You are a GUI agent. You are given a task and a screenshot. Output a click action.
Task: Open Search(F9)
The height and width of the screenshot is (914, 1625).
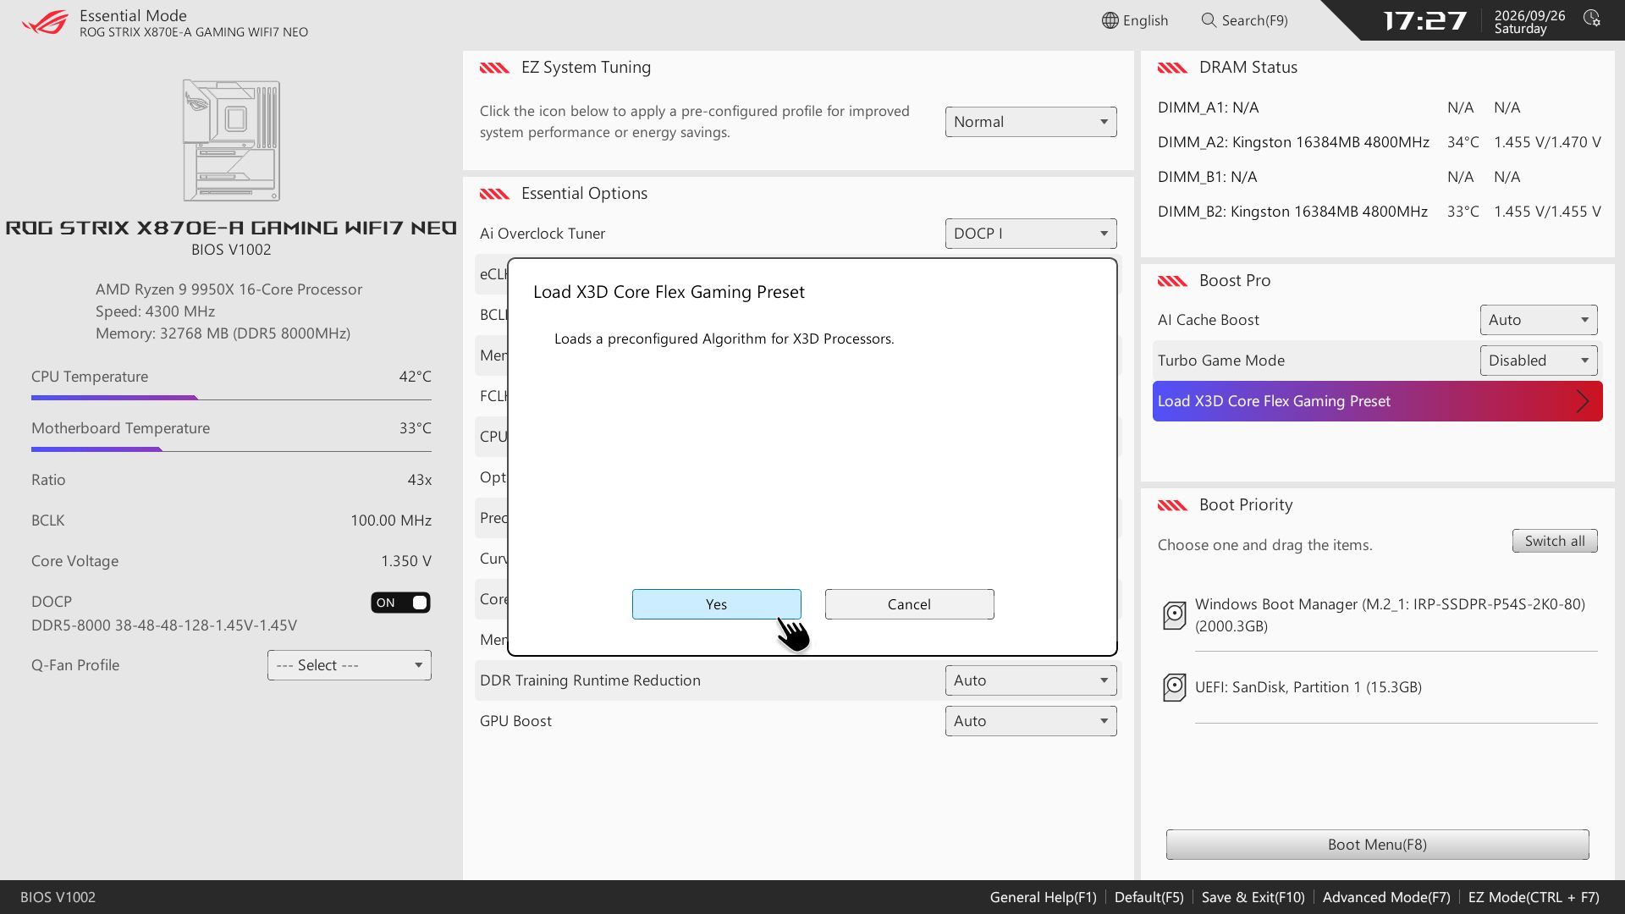tap(1244, 20)
